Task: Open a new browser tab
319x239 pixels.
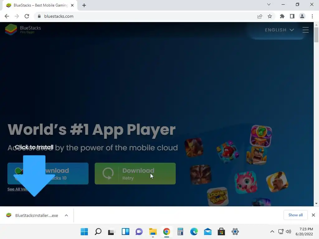Action: [x=84, y=5]
